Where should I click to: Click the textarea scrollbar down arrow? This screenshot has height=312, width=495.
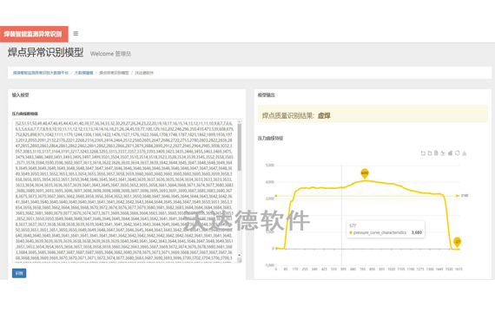click(x=240, y=256)
